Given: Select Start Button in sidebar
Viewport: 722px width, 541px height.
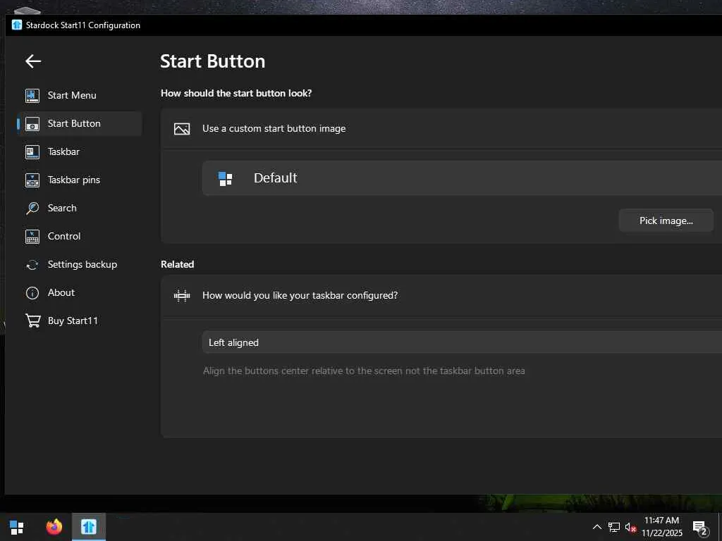Looking at the screenshot, I should click(79, 124).
